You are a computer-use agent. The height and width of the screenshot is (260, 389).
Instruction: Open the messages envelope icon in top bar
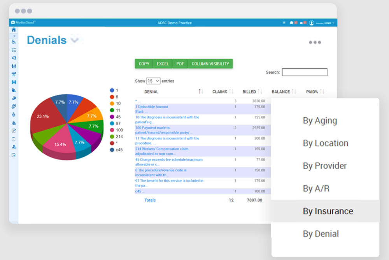tap(301, 23)
